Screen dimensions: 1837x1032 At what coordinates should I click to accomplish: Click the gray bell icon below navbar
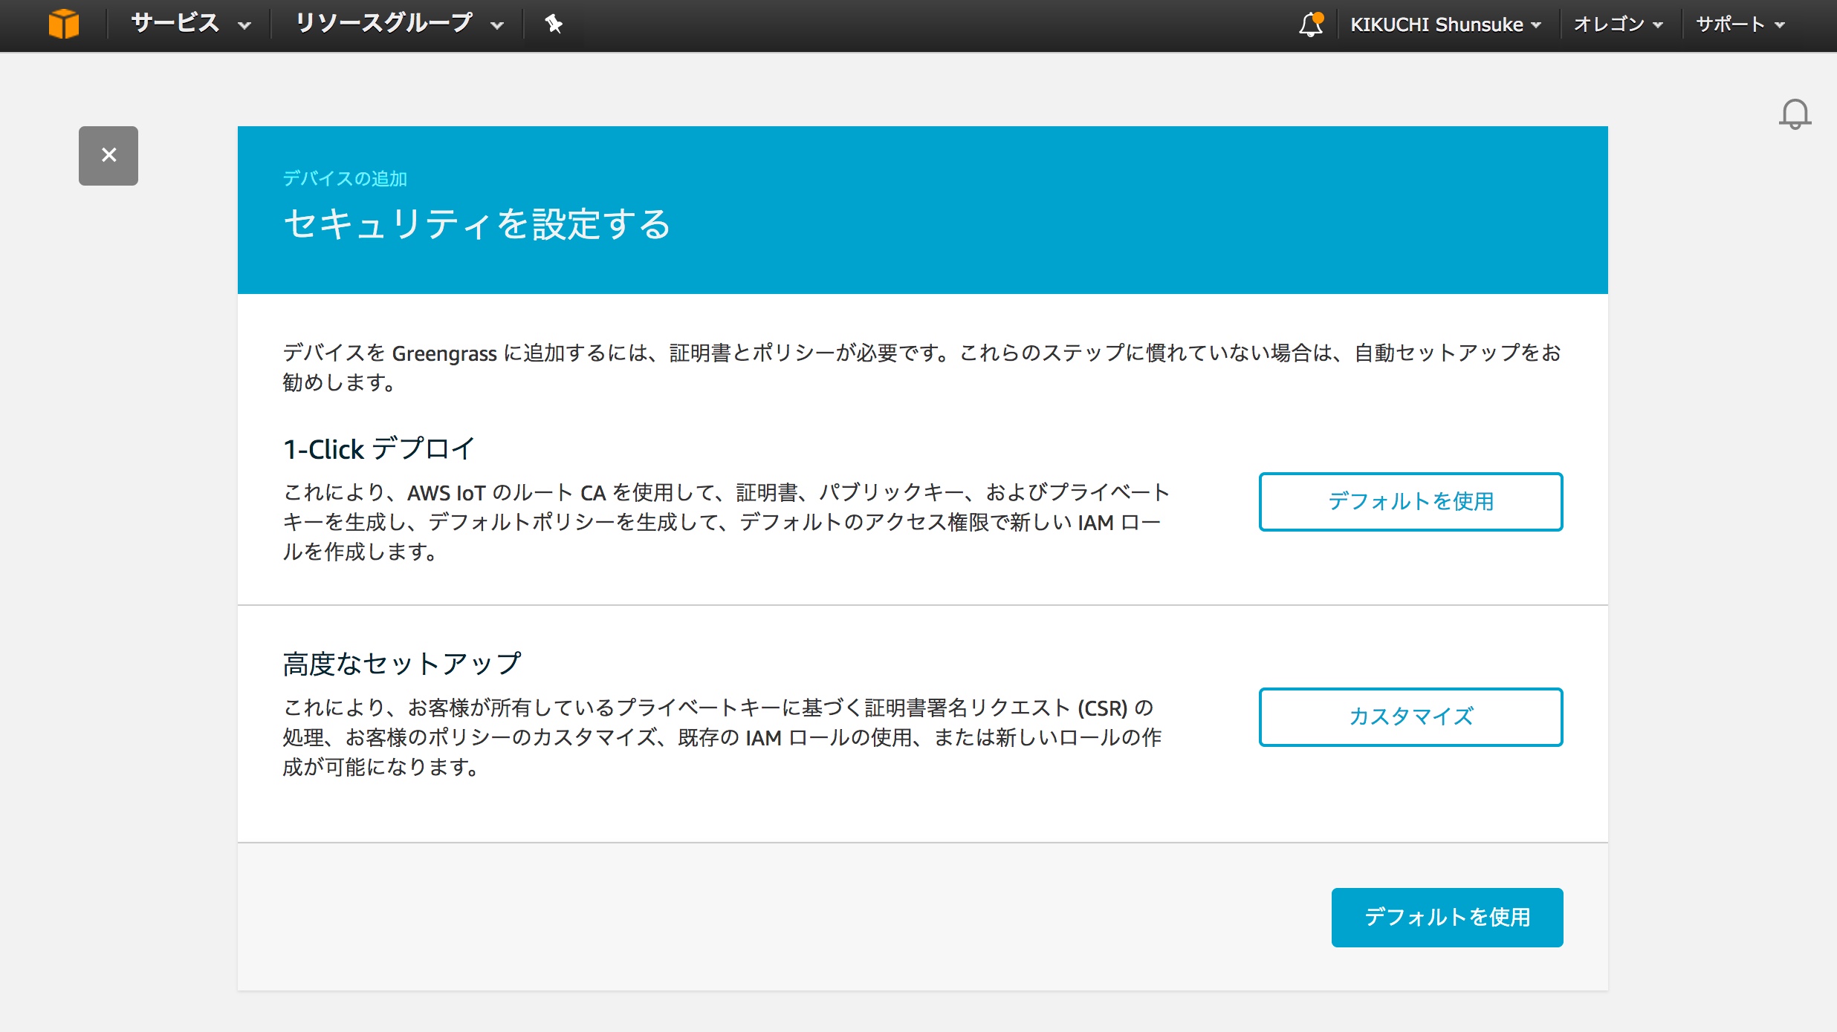pos(1795,114)
